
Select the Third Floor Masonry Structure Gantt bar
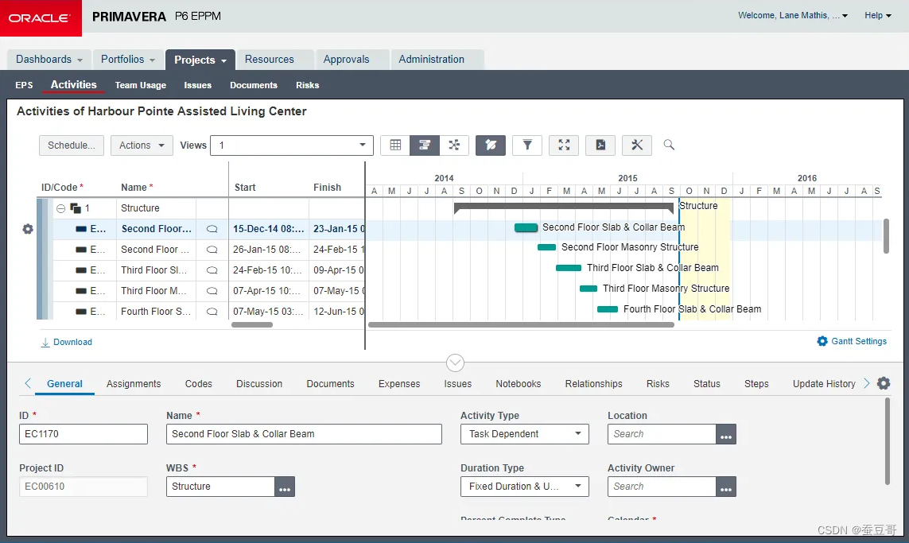pyautogui.click(x=589, y=289)
